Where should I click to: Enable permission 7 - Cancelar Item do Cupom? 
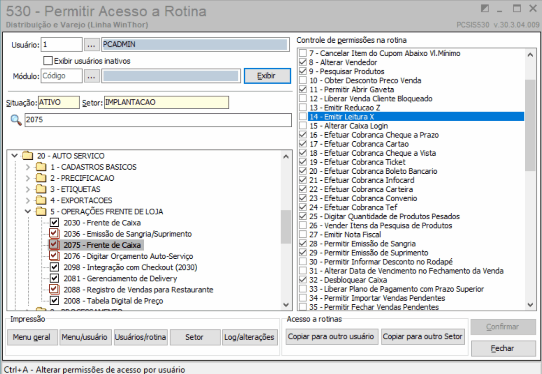[303, 53]
